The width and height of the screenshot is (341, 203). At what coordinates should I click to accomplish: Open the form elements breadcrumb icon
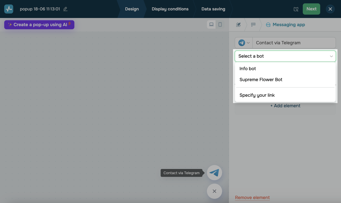point(253,25)
